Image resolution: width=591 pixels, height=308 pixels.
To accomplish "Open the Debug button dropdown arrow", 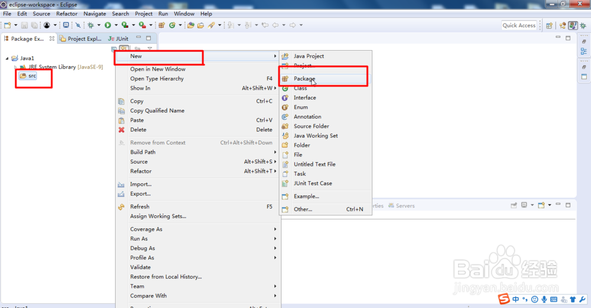I will pos(99,25).
